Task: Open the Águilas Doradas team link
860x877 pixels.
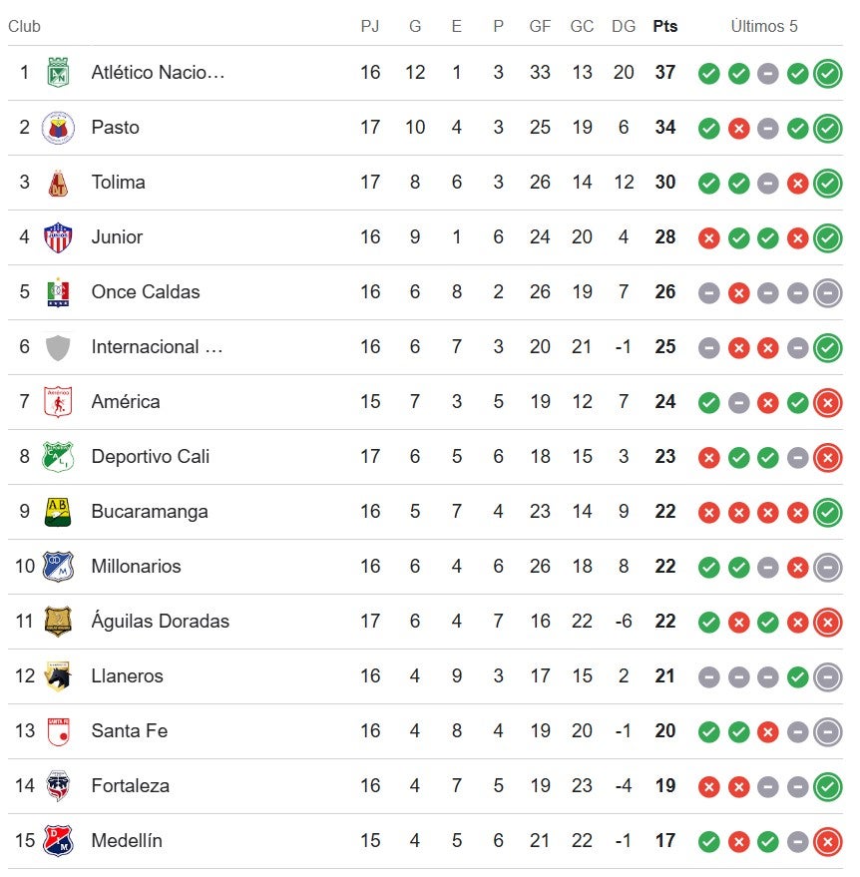Action: click(x=160, y=622)
